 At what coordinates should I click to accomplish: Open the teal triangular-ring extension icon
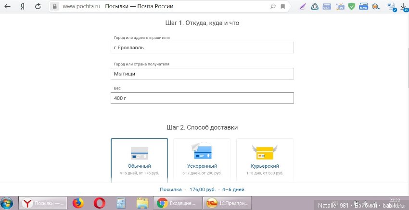[315, 7]
